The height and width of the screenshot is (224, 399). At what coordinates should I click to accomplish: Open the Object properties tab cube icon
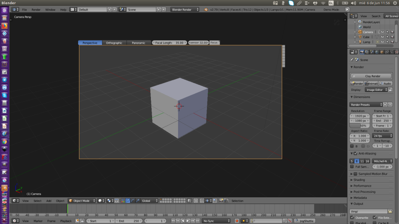click(382, 52)
